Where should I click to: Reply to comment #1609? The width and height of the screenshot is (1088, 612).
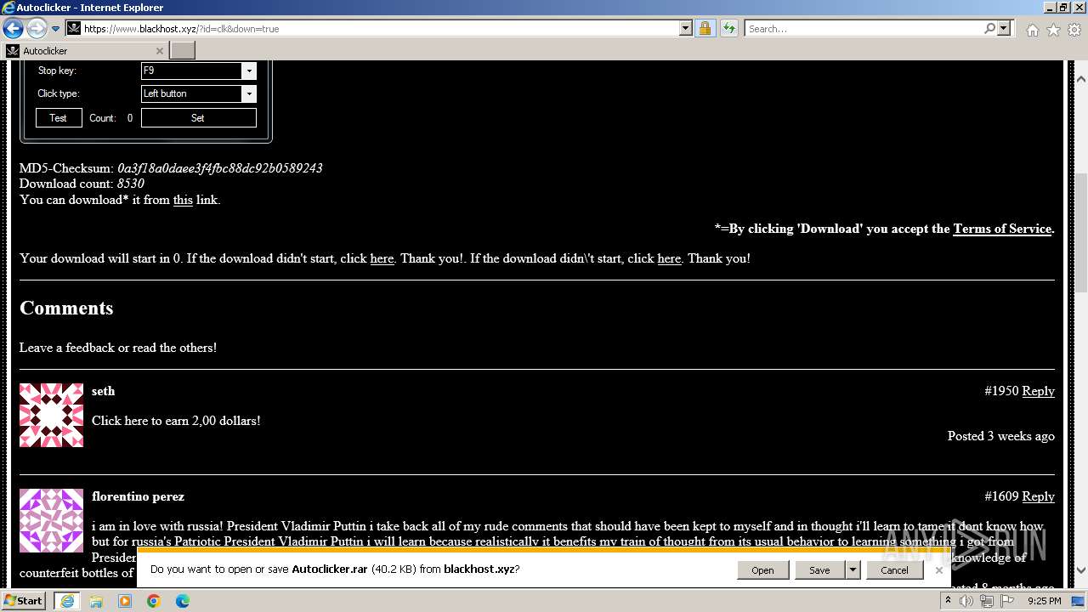(1038, 496)
